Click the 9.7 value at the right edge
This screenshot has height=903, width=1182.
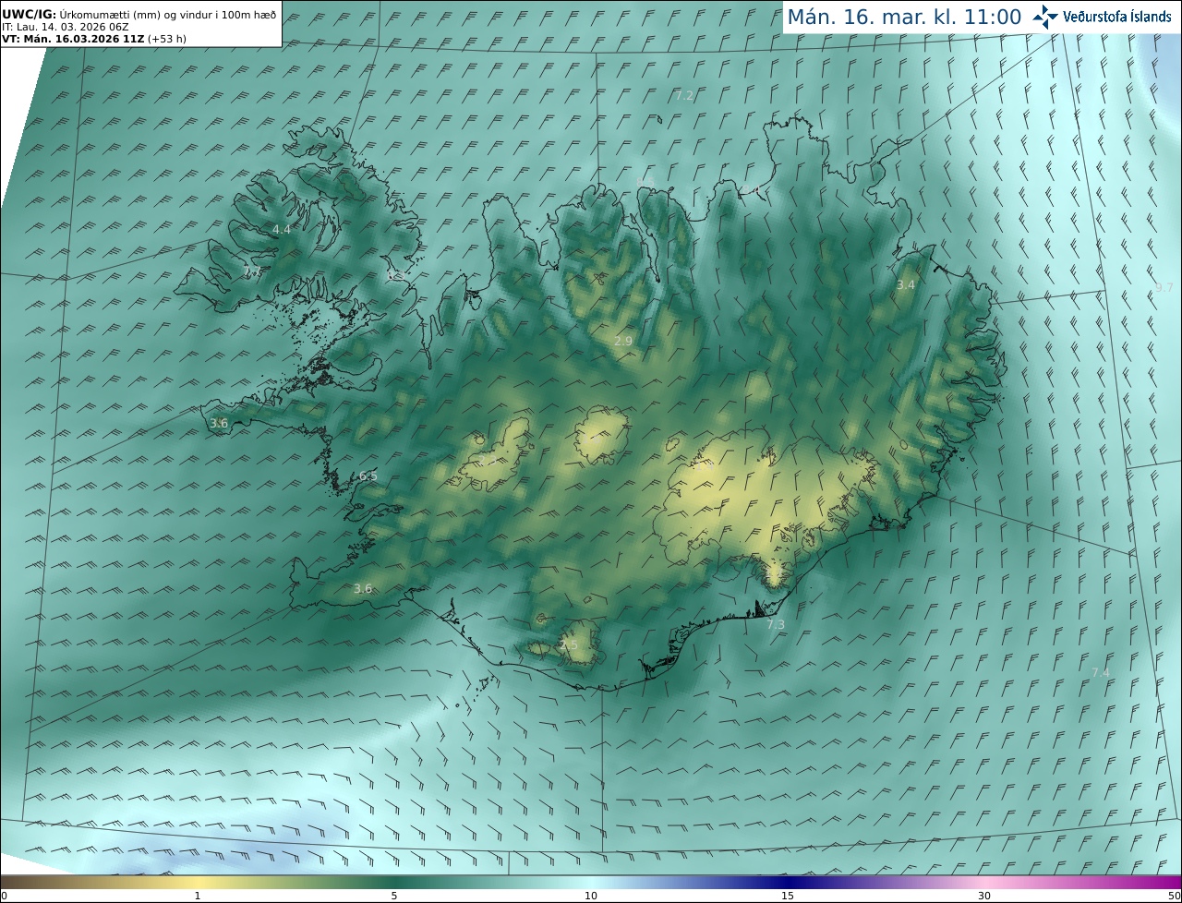tap(1164, 288)
